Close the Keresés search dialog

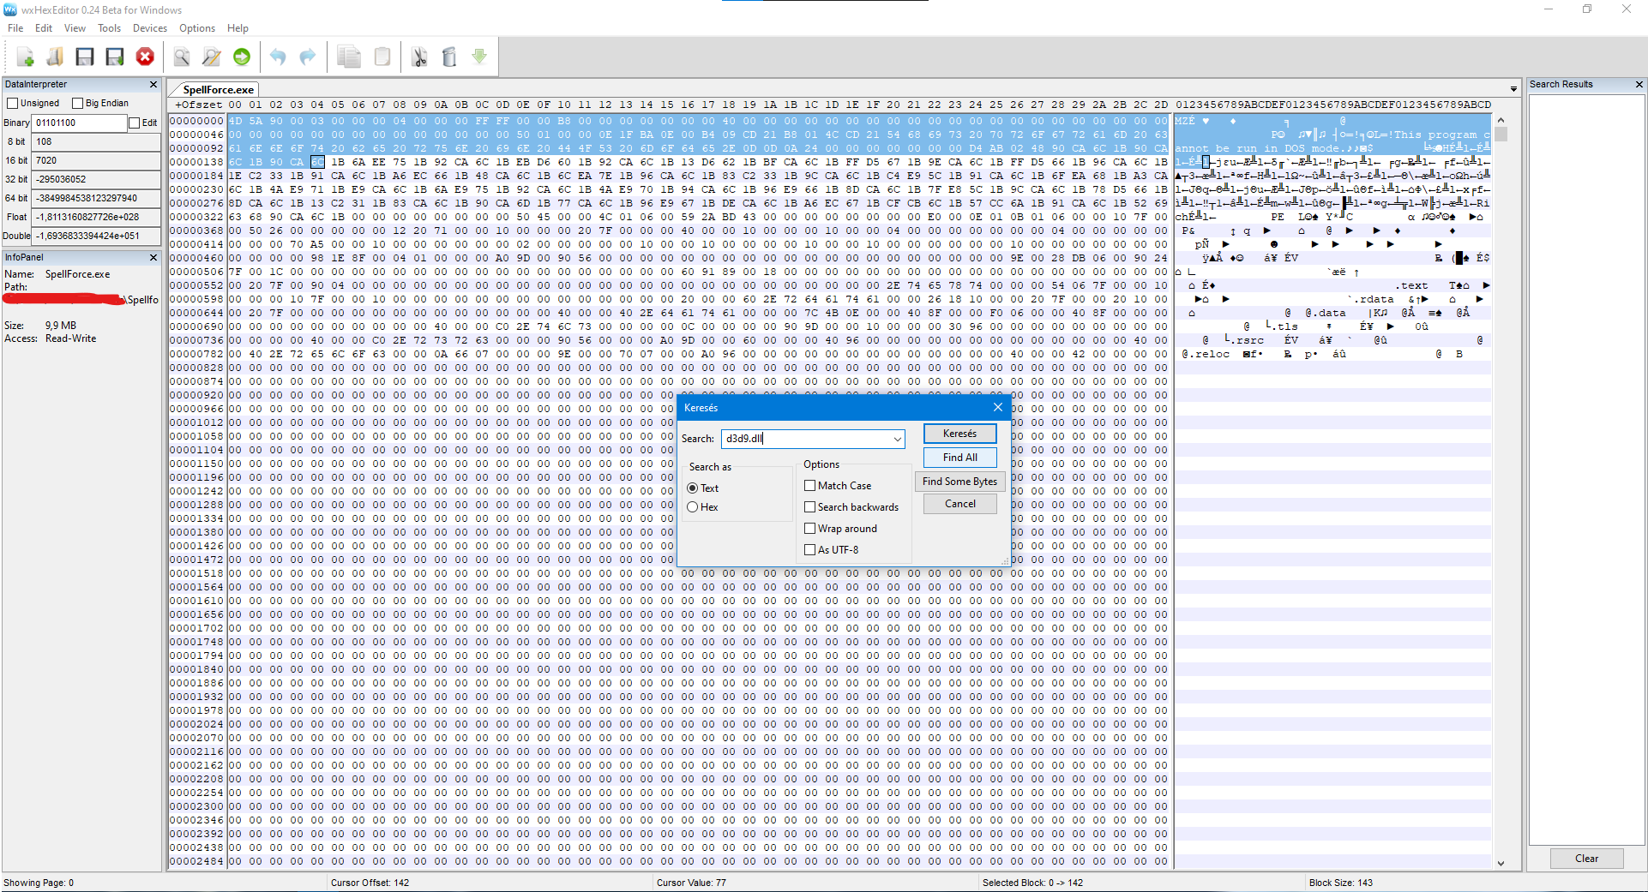point(997,407)
